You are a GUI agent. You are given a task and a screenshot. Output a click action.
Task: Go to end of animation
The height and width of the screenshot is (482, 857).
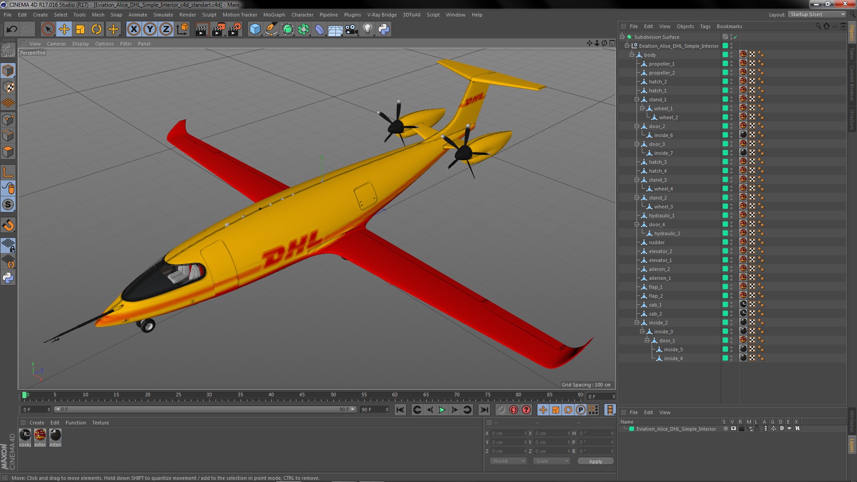[x=484, y=410]
